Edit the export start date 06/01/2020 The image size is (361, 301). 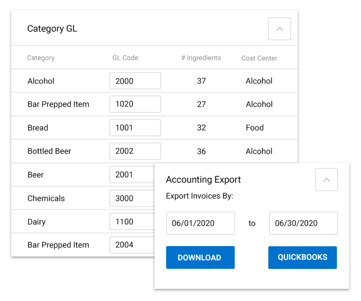click(x=200, y=223)
